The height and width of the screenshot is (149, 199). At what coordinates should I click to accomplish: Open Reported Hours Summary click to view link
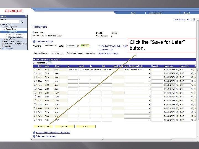pos(53,132)
